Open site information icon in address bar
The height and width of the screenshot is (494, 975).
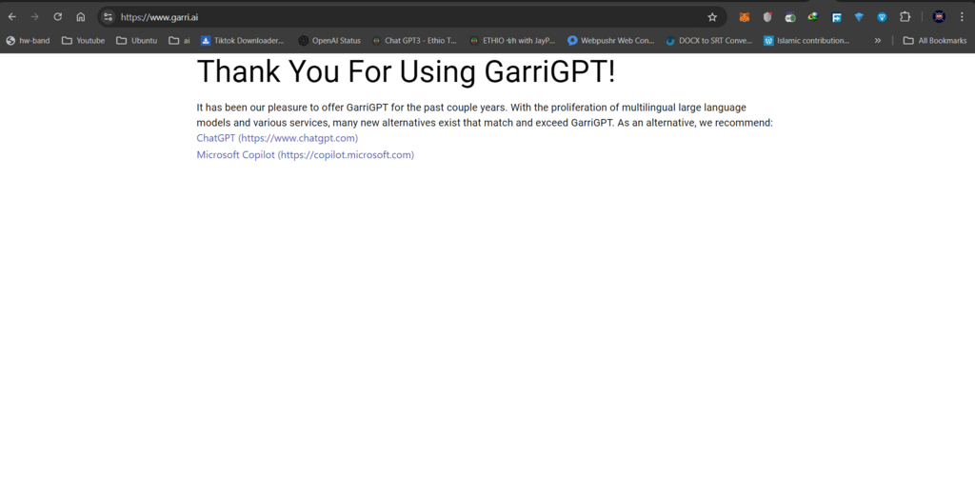click(109, 17)
